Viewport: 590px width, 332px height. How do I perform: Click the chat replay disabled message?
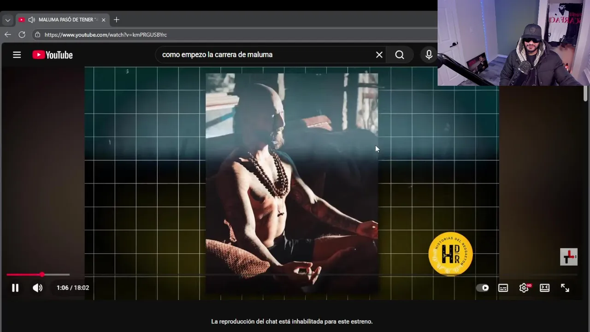pos(292,321)
